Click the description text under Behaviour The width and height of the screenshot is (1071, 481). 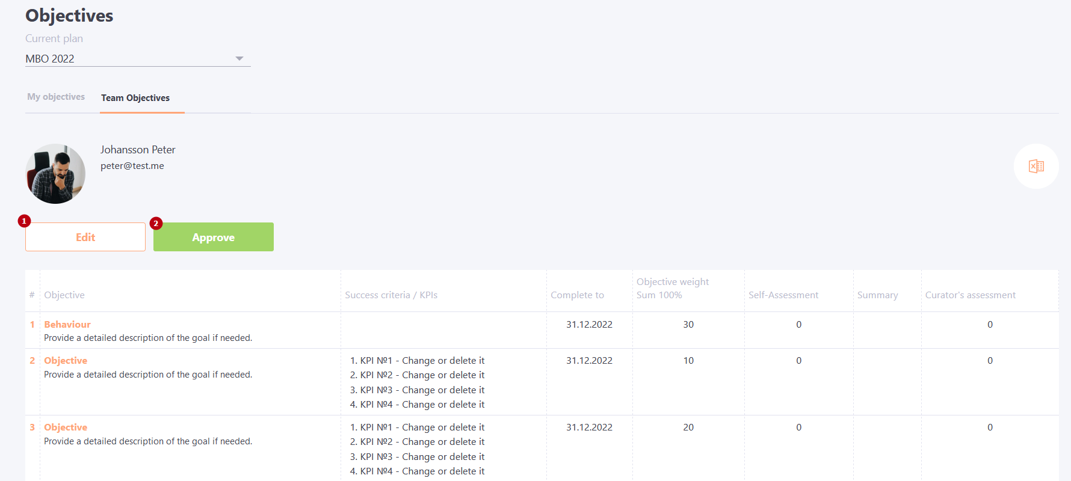pyautogui.click(x=148, y=338)
